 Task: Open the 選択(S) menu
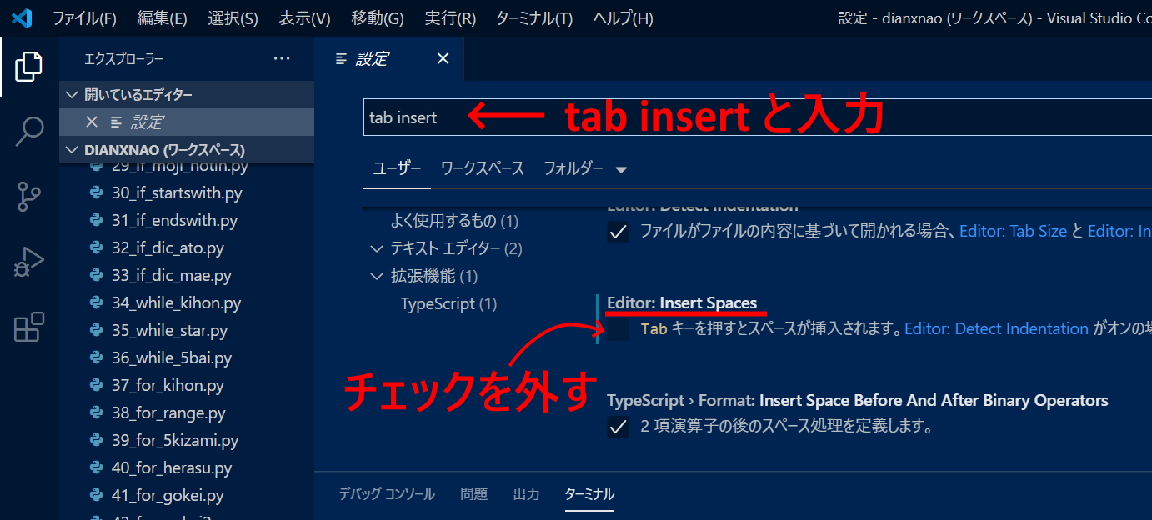pyautogui.click(x=233, y=18)
